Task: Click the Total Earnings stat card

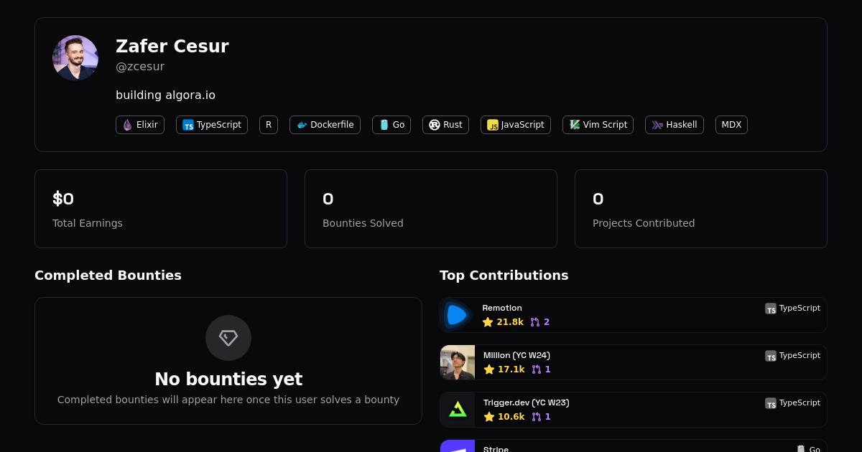Action: (161, 209)
